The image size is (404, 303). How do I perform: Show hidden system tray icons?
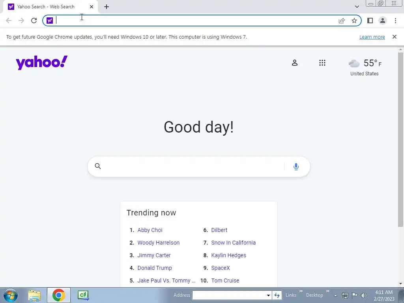(x=335, y=296)
